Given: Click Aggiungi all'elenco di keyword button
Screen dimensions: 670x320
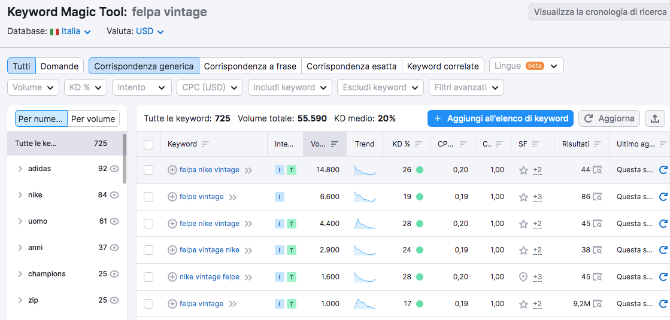Looking at the screenshot, I should point(501,118).
